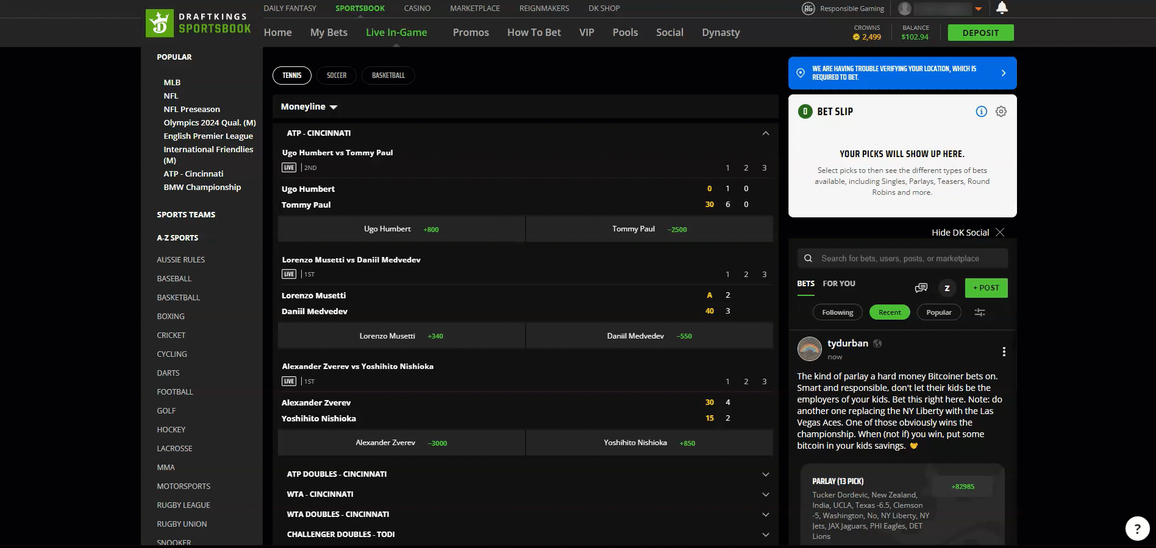Click the verified badge next to tydurban
1156x548 pixels.
coord(877,343)
